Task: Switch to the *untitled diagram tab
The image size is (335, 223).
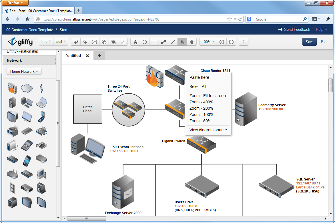Action: [x=73, y=55]
